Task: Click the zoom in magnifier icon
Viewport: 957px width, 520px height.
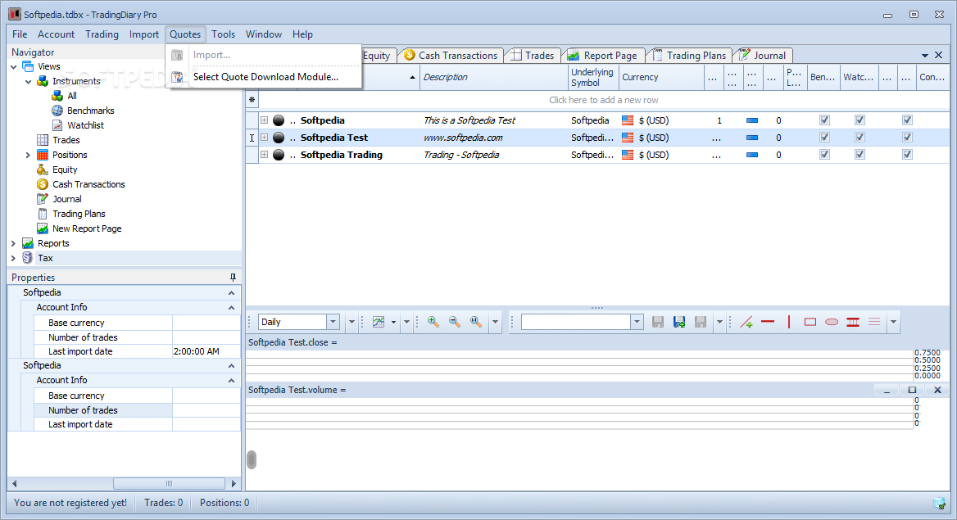Action: tap(433, 322)
